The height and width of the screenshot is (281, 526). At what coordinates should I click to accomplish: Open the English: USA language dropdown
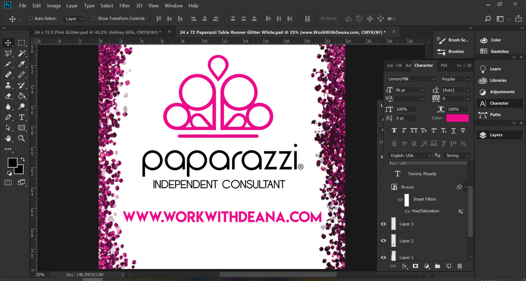coord(429,156)
